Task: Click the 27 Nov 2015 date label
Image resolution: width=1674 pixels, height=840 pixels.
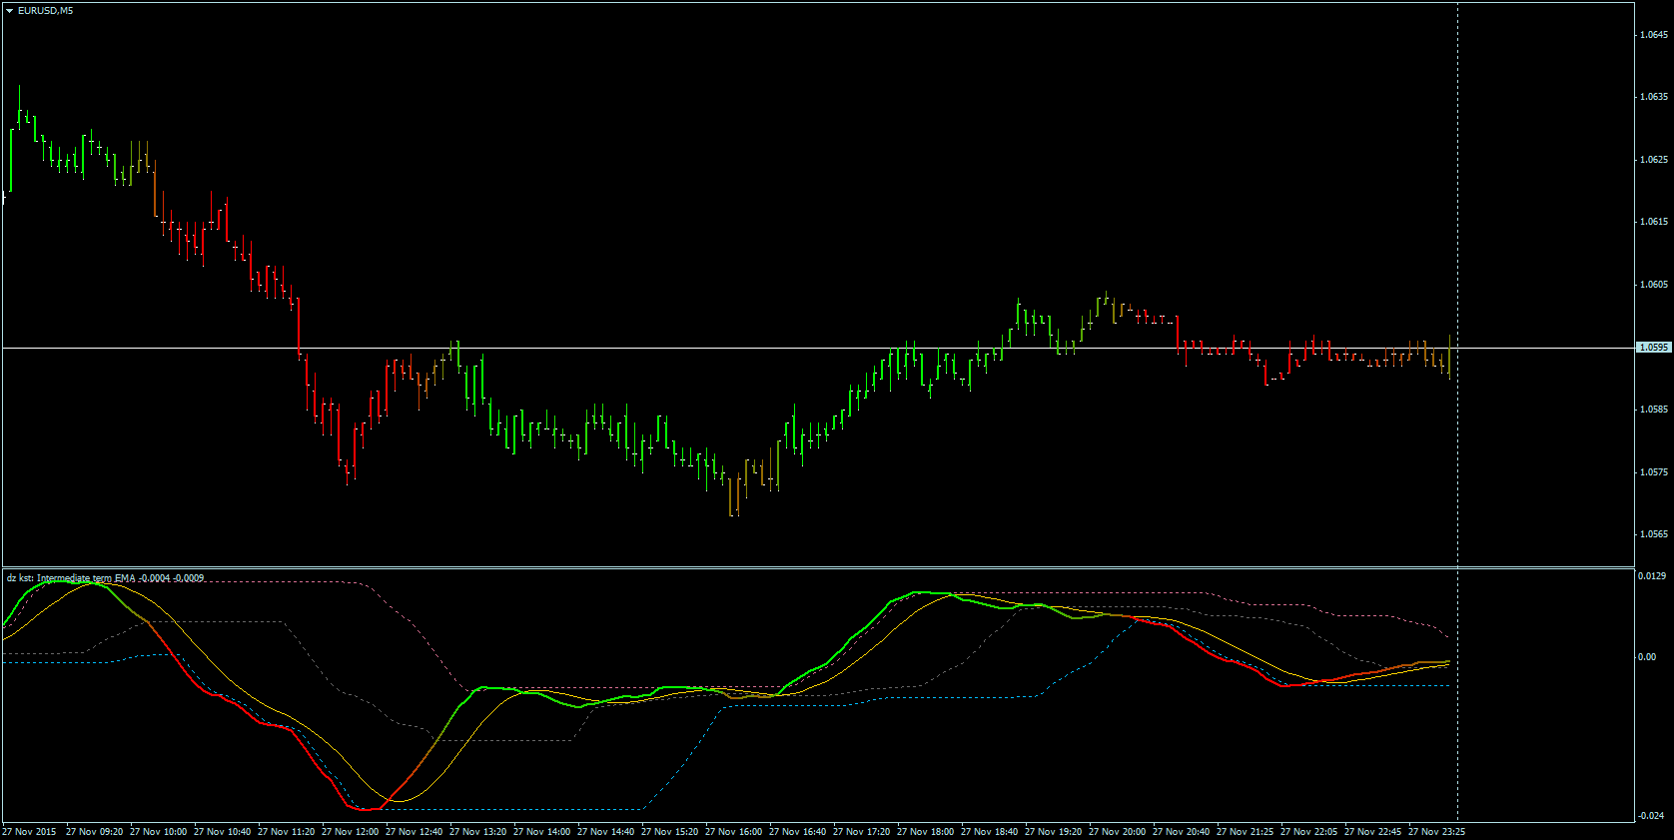Action: coord(29,832)
